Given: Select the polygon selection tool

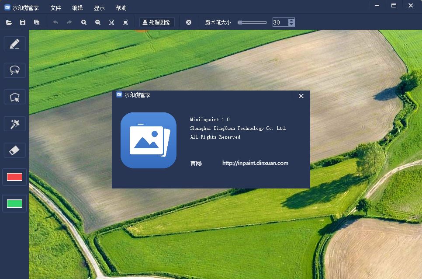Looking at the screenshot, I should (15, 97).
